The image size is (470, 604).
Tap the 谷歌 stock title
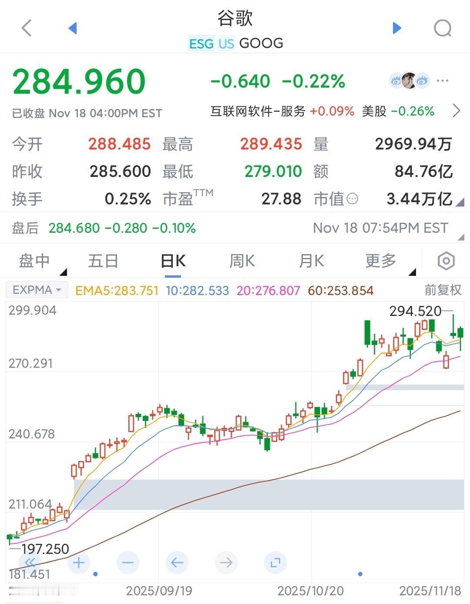coord(235,18)
